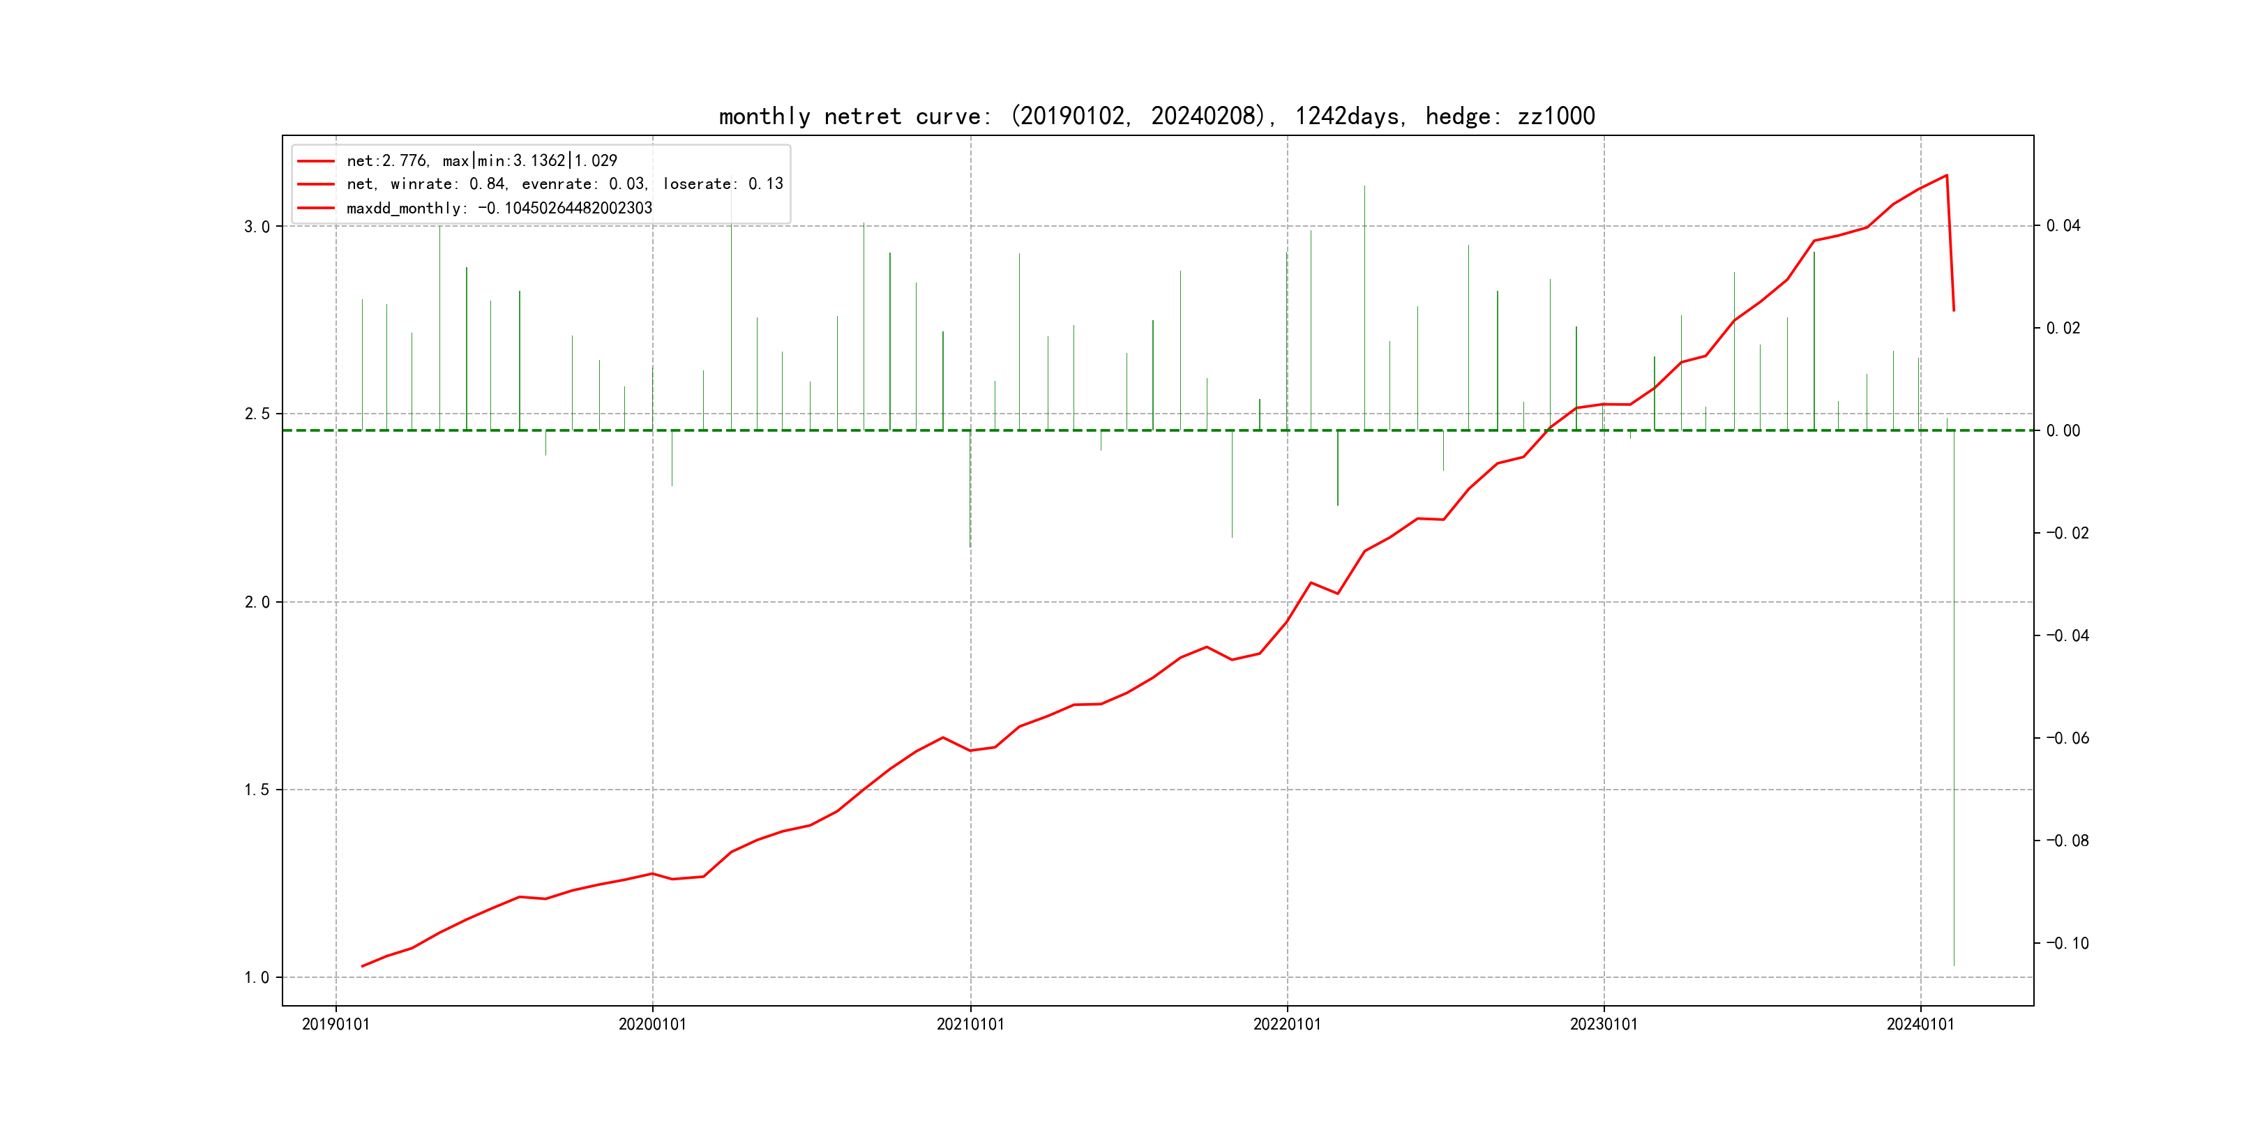This screenshot has width=2260, height=1130.
Task: Click the peak of the red net curve
Action: pyautogui.click(x=1947, y=176)
